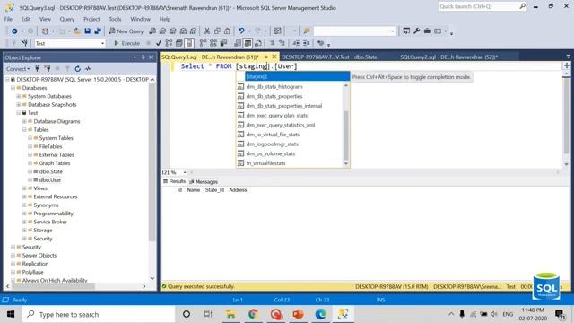Open the zoom percentage dropdown
574x323 pixels.
click(185, 172)
